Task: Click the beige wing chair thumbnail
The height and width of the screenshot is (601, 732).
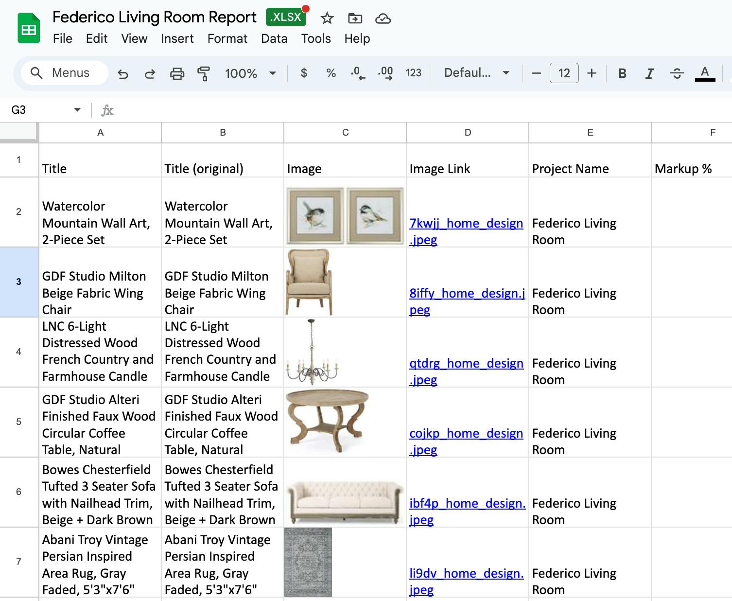Action: click(x=309, y=283)
